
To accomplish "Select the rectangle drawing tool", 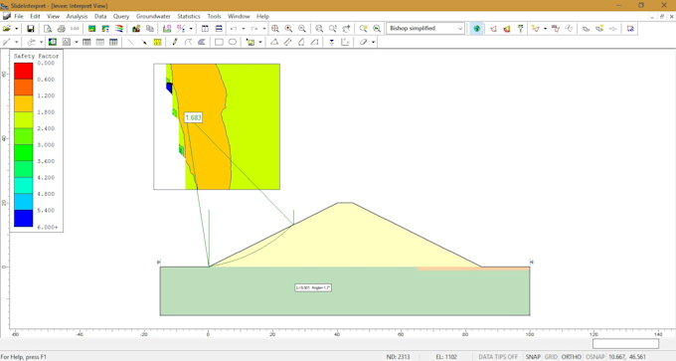I will [219, 42].
